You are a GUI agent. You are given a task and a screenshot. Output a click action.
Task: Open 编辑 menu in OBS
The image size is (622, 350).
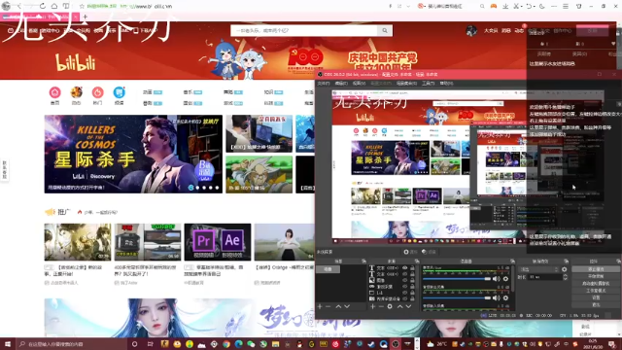[341, 84]
